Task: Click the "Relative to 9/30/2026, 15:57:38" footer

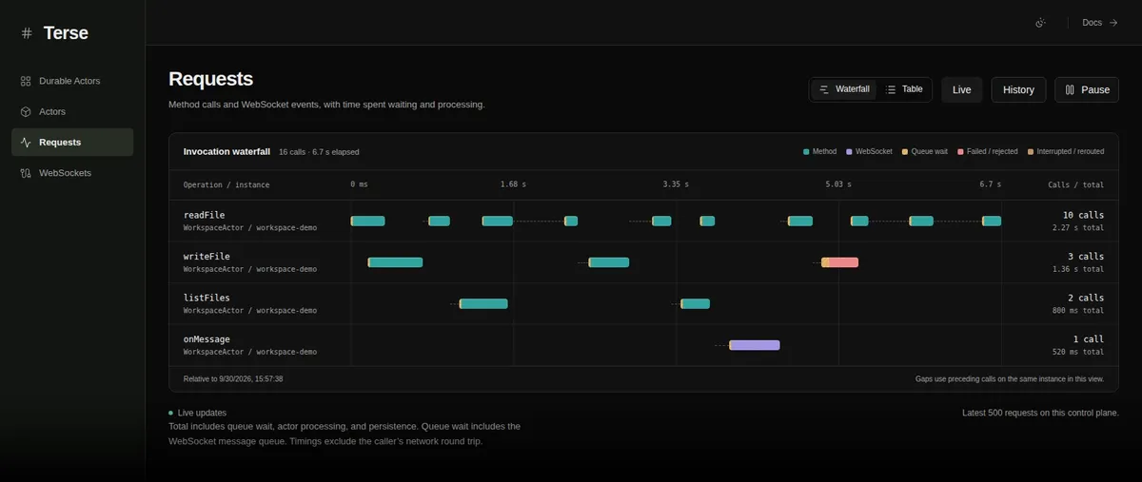Action: (x=233, y=378)
